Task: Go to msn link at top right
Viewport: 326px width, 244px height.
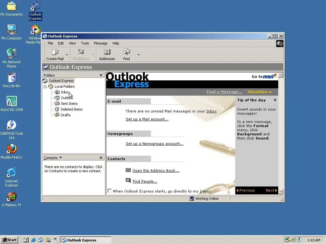Action: (x=264, y=76)
